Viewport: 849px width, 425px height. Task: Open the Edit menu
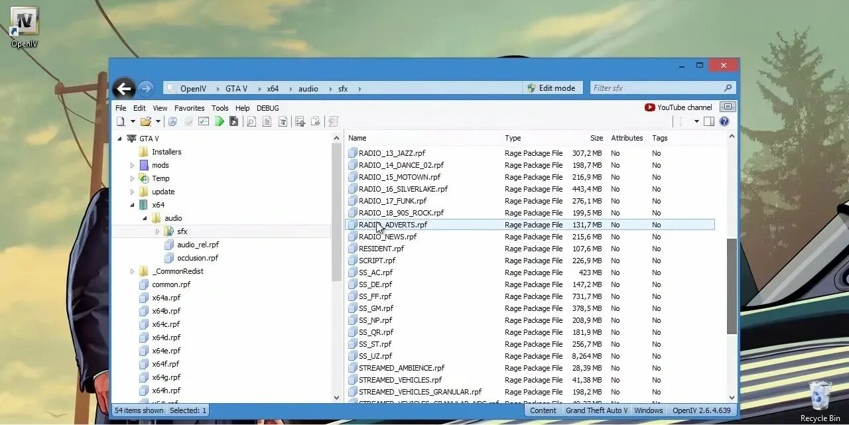tap(139, 108)
